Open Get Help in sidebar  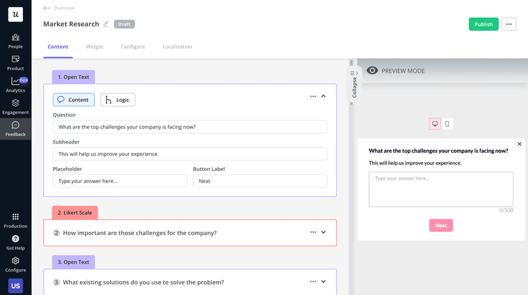click(x=15, y=242)
